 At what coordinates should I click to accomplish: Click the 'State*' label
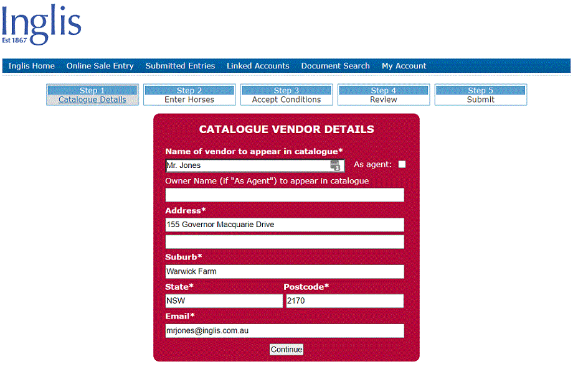(179, 287)
